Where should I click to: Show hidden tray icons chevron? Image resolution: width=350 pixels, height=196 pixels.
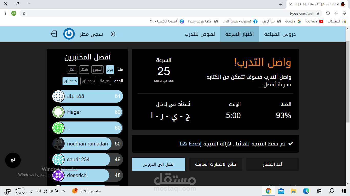pos(64,191)
